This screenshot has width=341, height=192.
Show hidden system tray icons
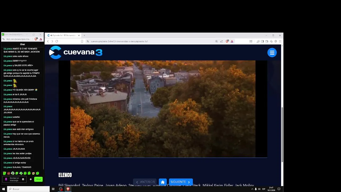click(x=252, y=189)
